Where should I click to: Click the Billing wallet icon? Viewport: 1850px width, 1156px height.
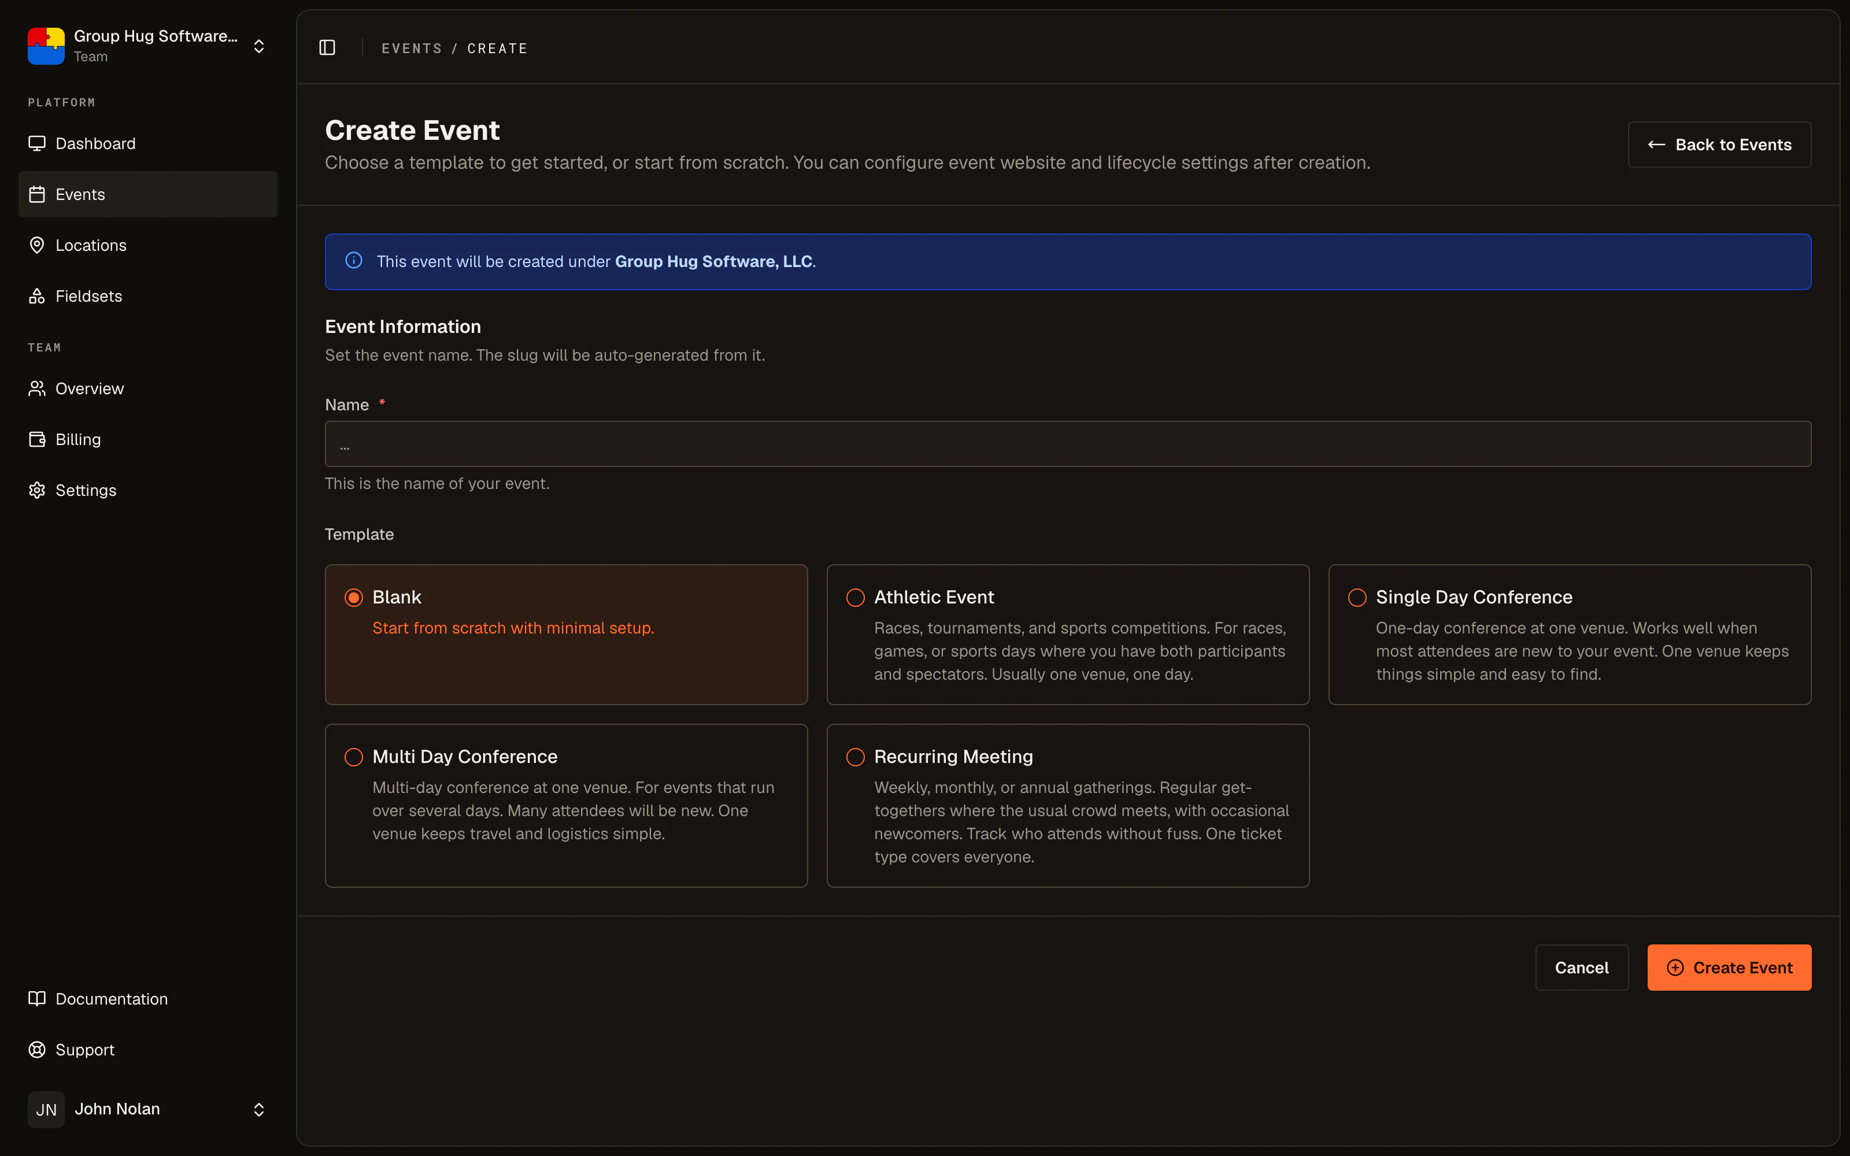tap(36, 439)
